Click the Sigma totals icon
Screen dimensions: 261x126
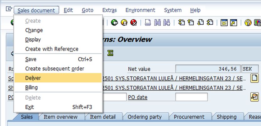pos(110,53)
